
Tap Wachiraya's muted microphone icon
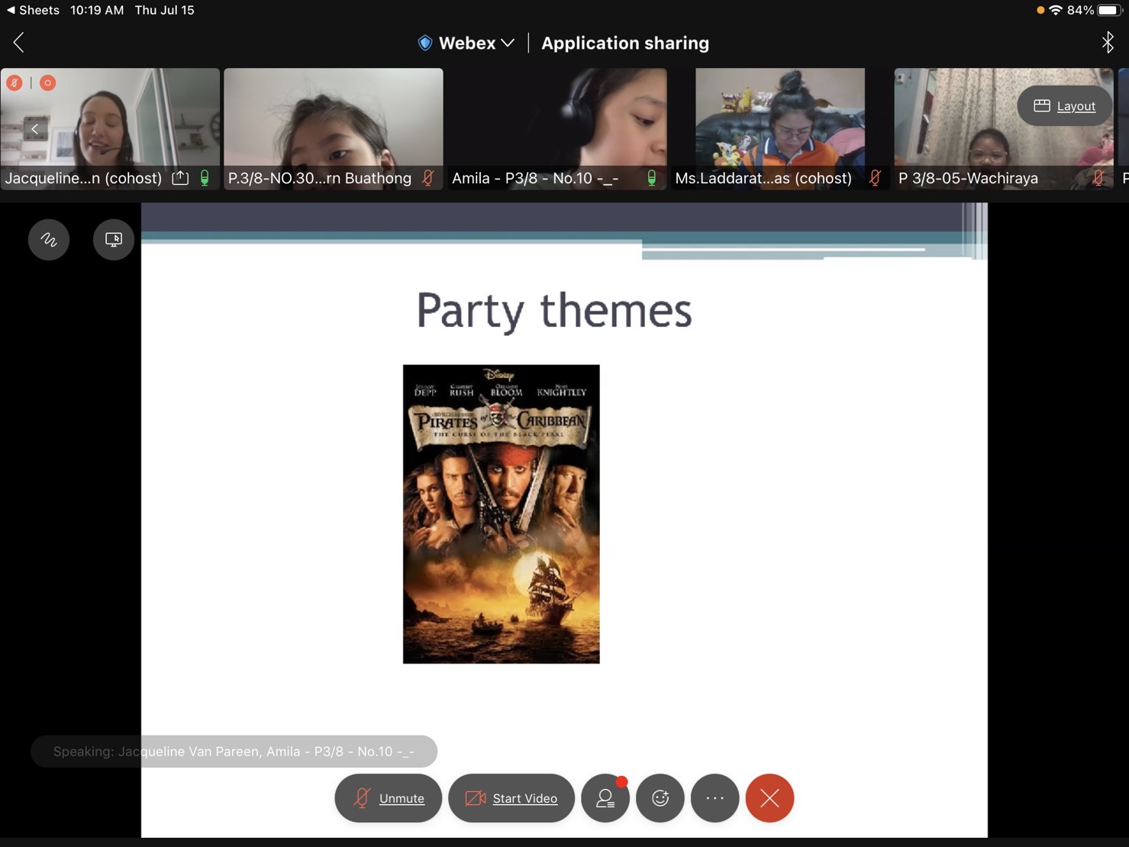[1098, 178]
